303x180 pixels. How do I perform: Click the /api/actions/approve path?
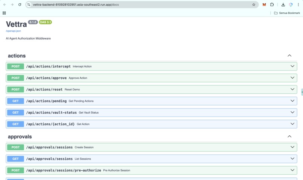click(46, 78)
